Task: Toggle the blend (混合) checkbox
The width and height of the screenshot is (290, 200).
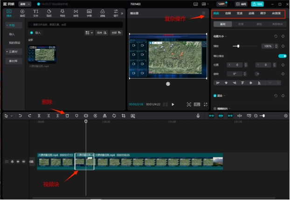Action: (214, 96)
